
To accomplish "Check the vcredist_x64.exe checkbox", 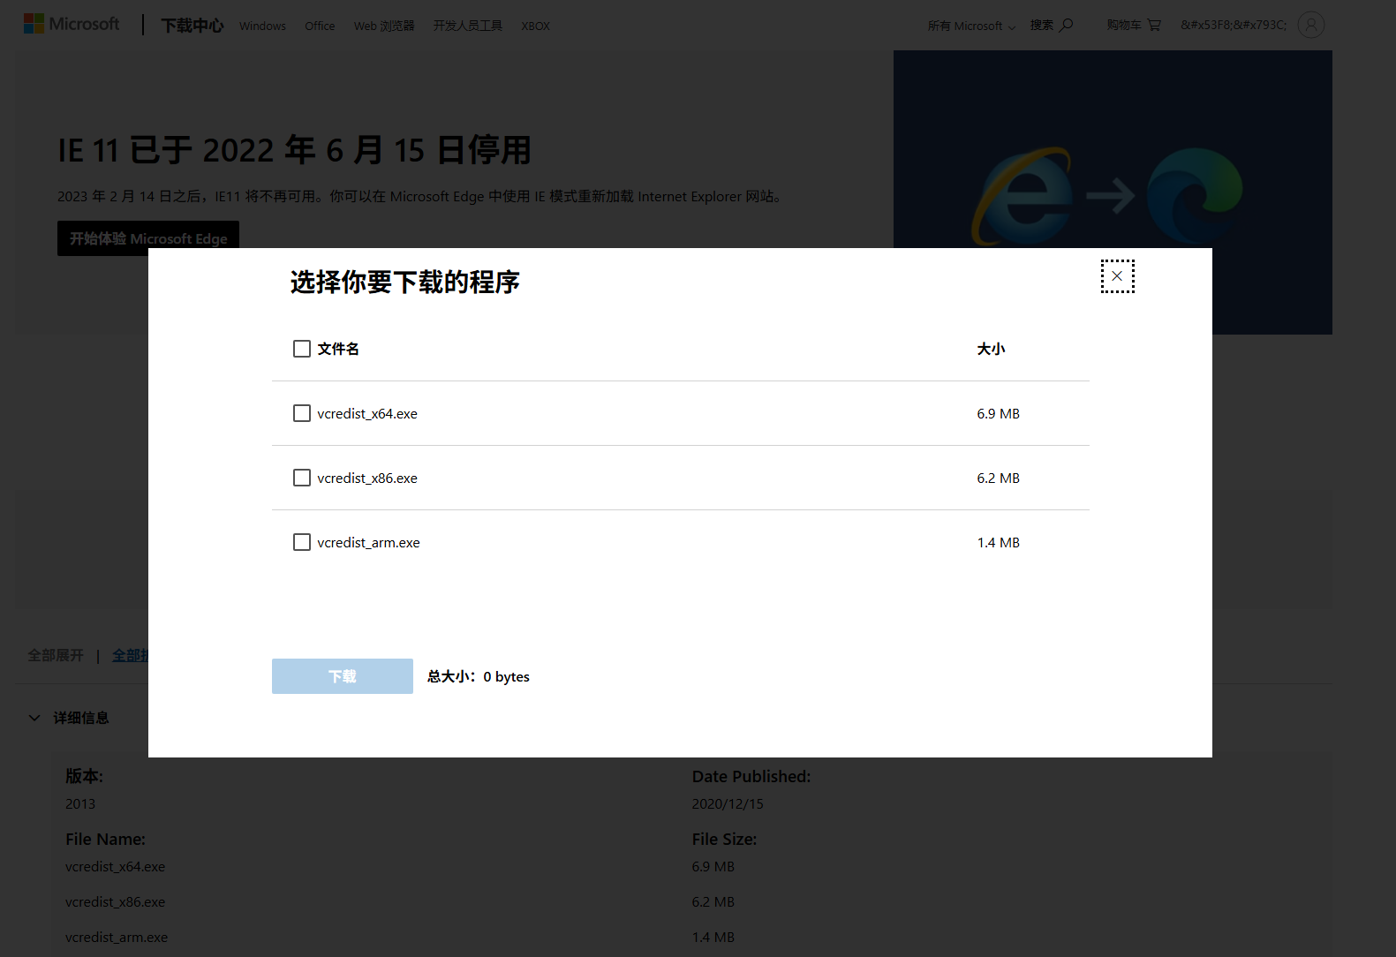I will [302, 413].
